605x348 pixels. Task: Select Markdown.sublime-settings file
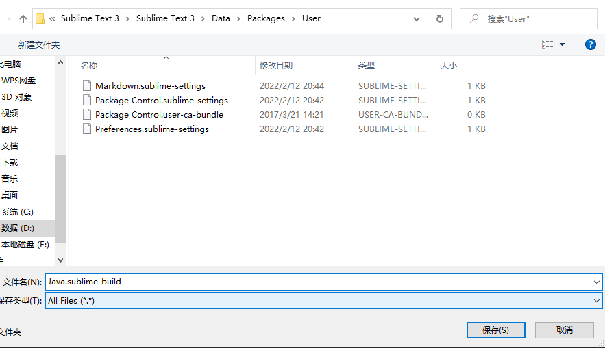150,86
